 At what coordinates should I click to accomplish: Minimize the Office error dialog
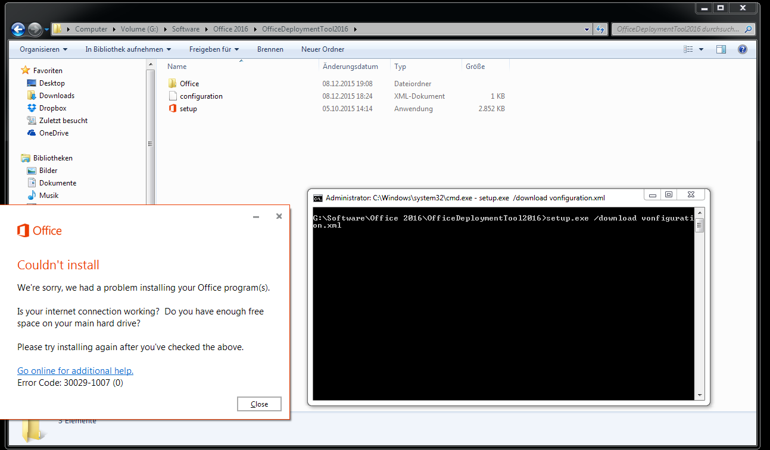256,216
